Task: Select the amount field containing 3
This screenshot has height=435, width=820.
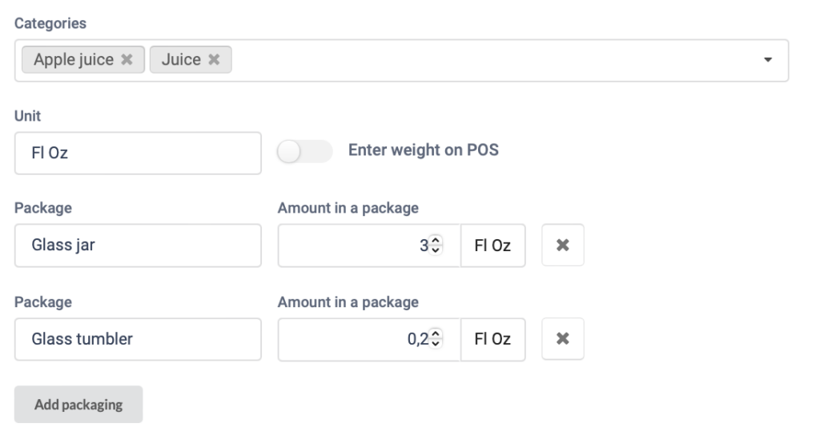Action: click(x=369, y=245)
